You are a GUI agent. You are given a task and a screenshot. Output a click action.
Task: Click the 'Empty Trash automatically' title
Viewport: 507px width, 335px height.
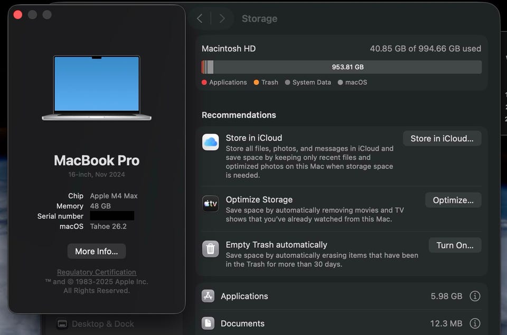[x=276, y=245]
